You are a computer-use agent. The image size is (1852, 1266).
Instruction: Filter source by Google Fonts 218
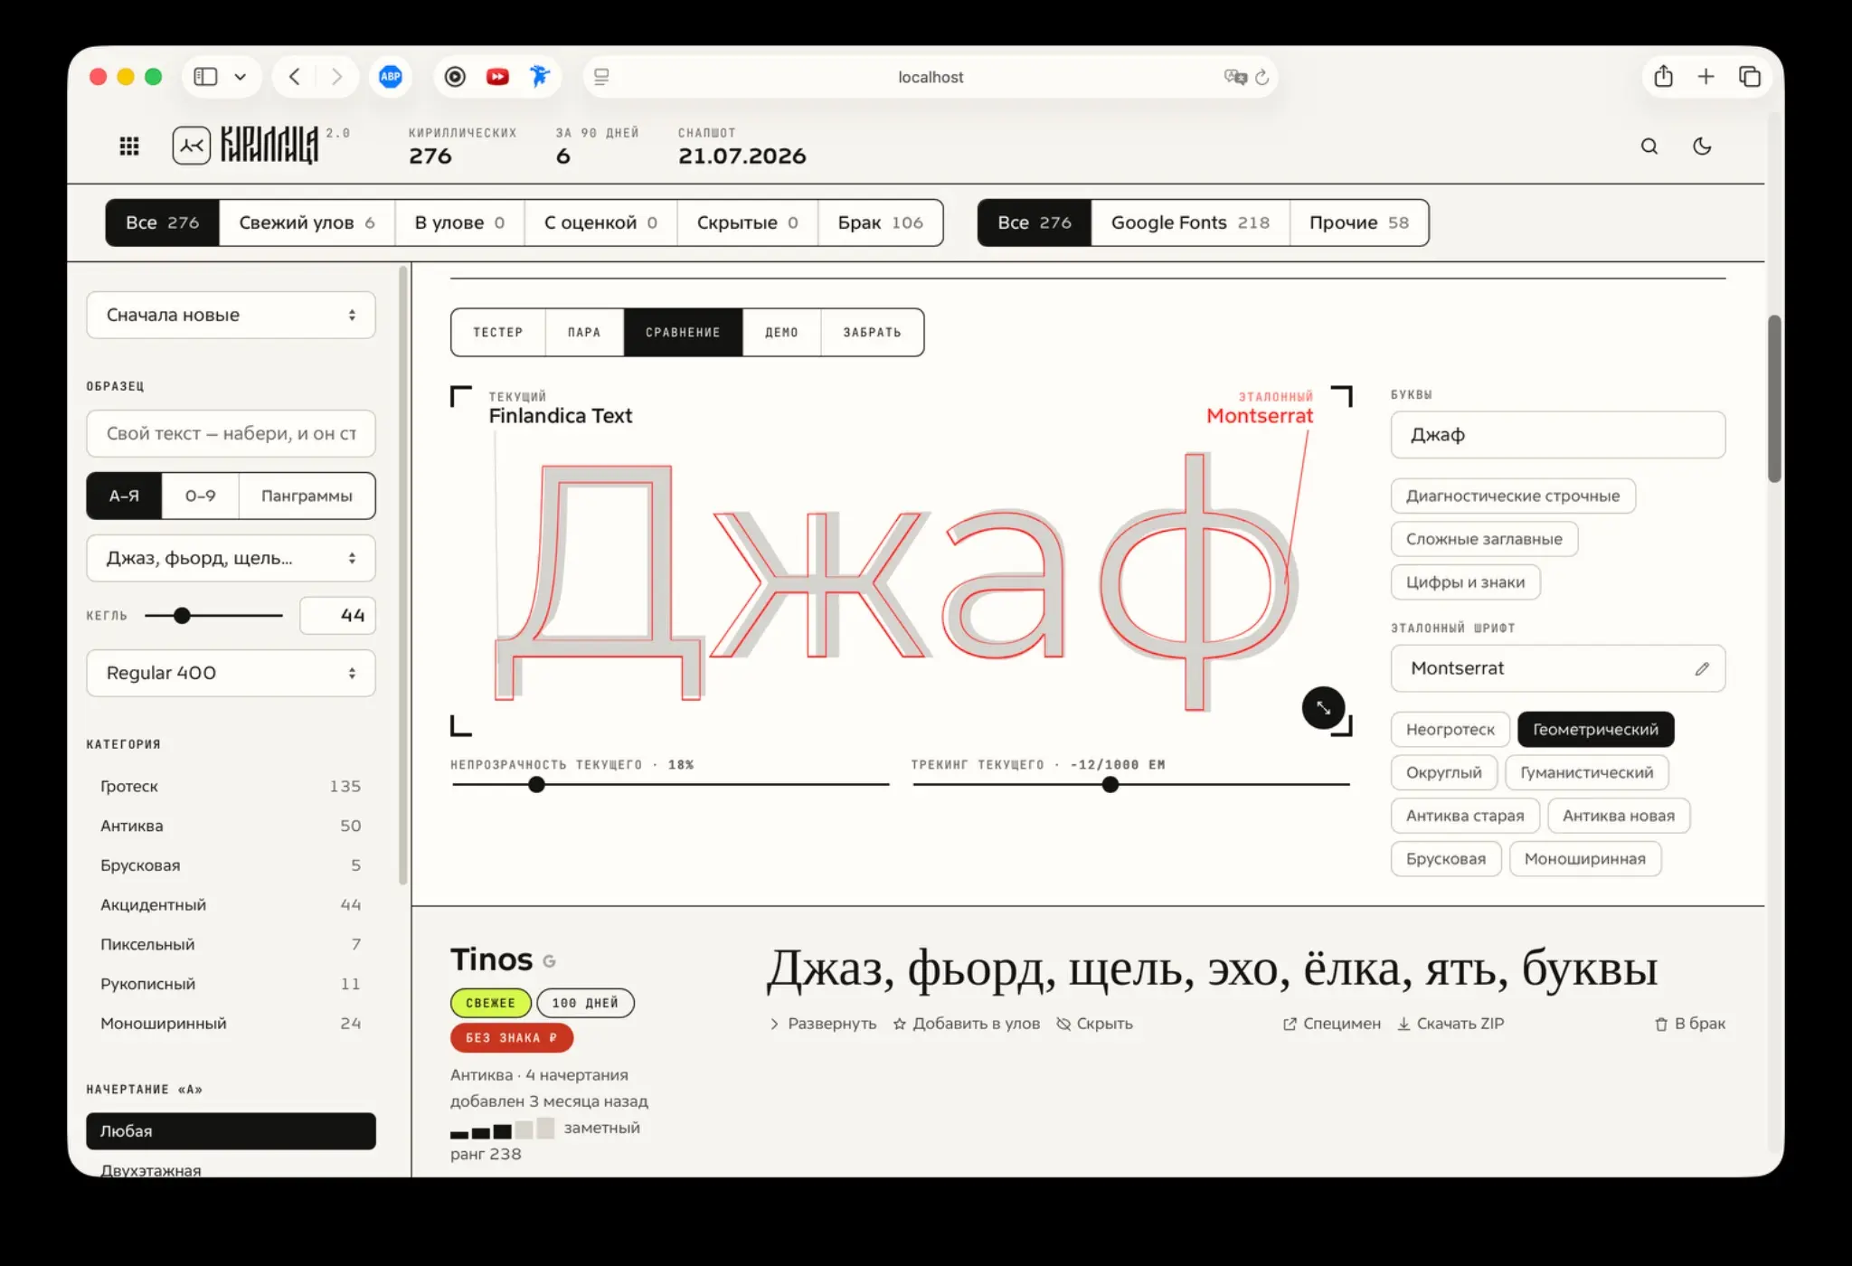1190,222
